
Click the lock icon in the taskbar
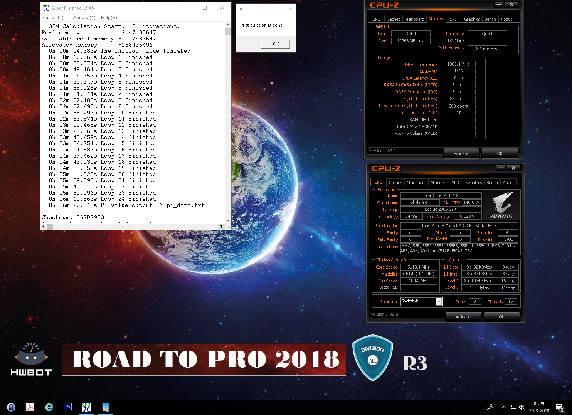pyautogui.click(x=11, y=407)
